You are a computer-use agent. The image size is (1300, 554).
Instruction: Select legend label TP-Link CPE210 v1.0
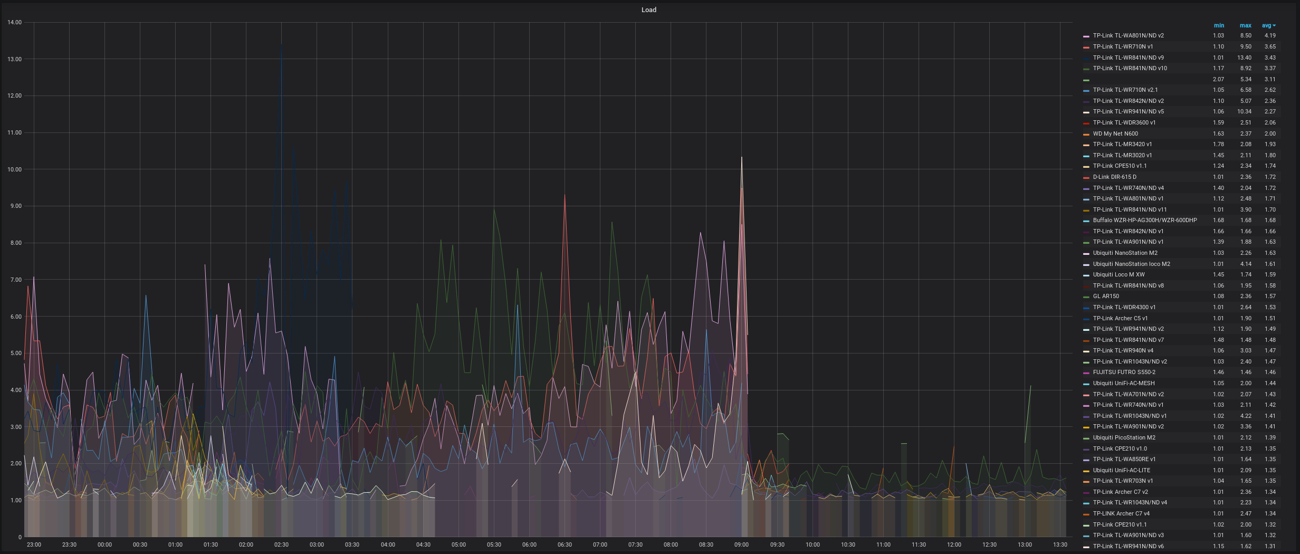tap(1120, 448)
